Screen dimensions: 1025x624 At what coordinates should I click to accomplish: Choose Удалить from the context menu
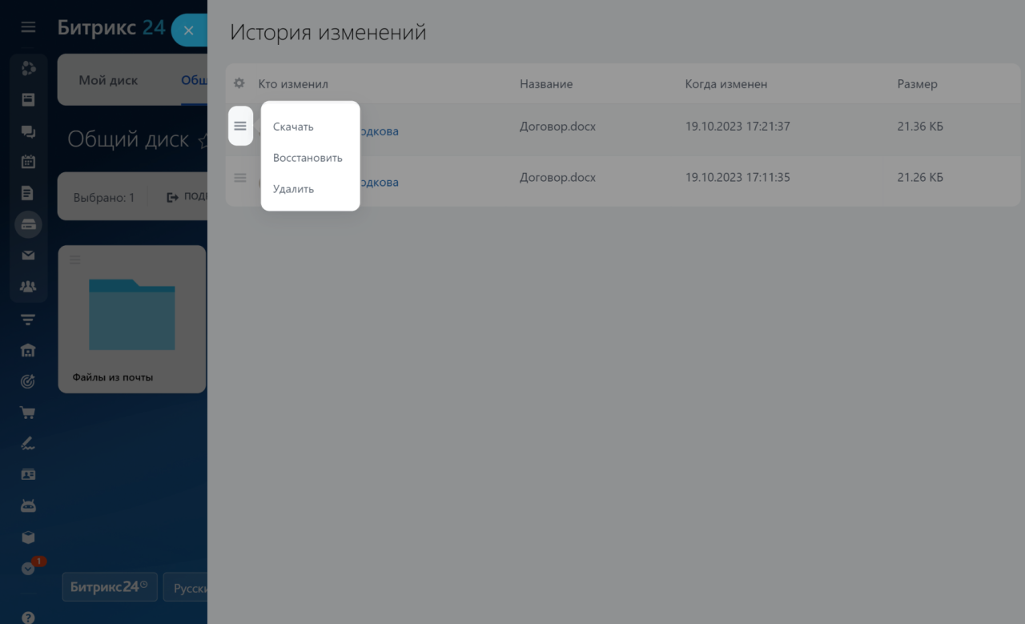(293, 189)
